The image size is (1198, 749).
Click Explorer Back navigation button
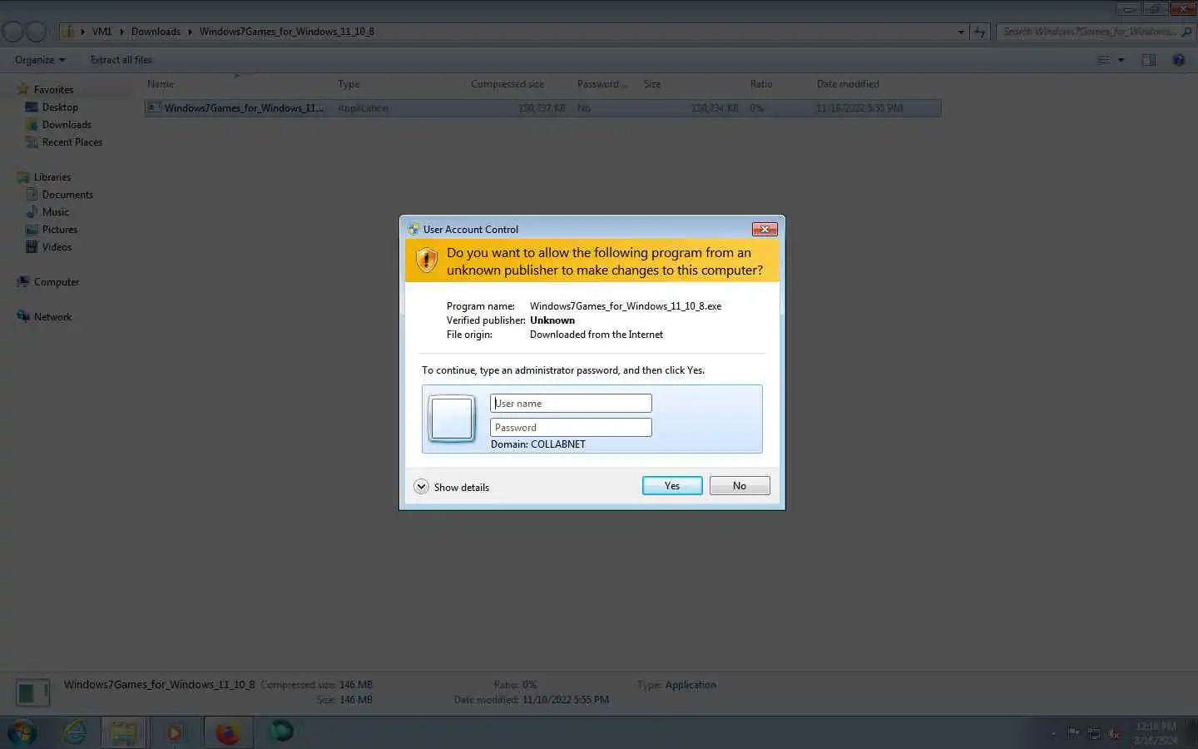point(13,32)
